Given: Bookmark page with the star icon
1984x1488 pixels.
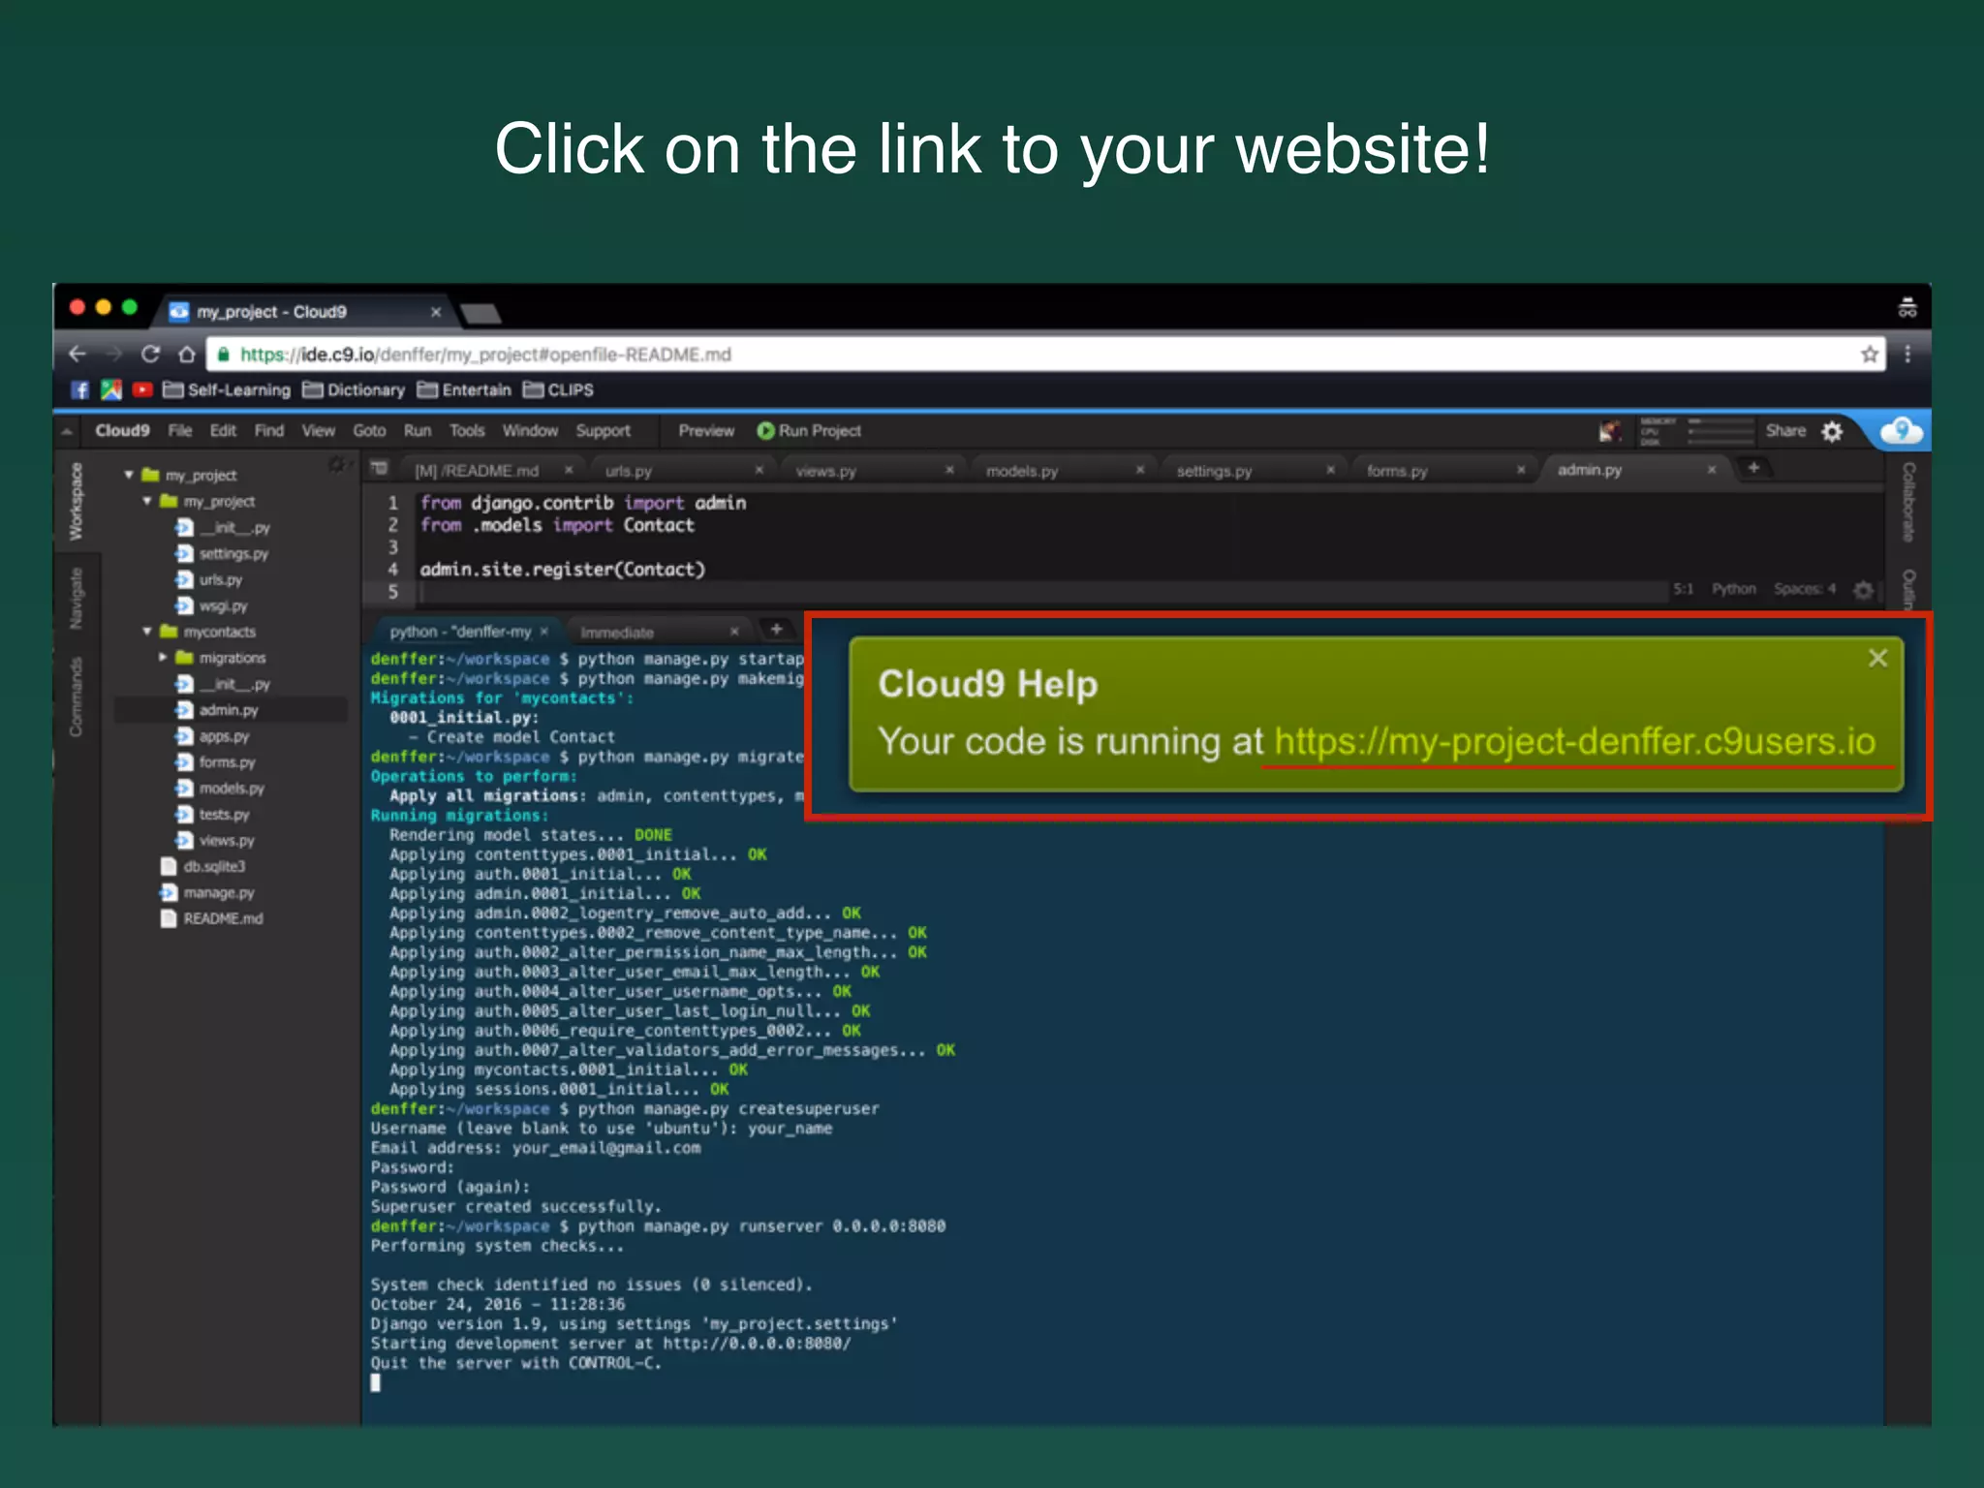Looking at the screenshot, I should pyautogui.click(x=1869, y=355).
